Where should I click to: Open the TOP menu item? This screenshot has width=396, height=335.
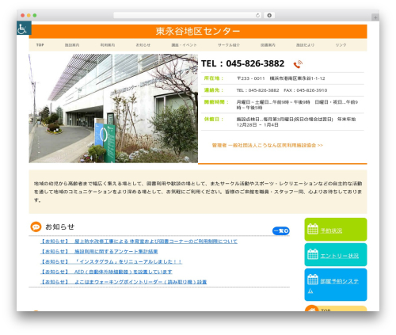40,45
